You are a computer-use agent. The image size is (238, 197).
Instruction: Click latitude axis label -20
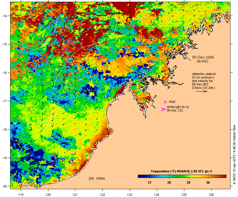pyautogui.click(x=4, y=186)
